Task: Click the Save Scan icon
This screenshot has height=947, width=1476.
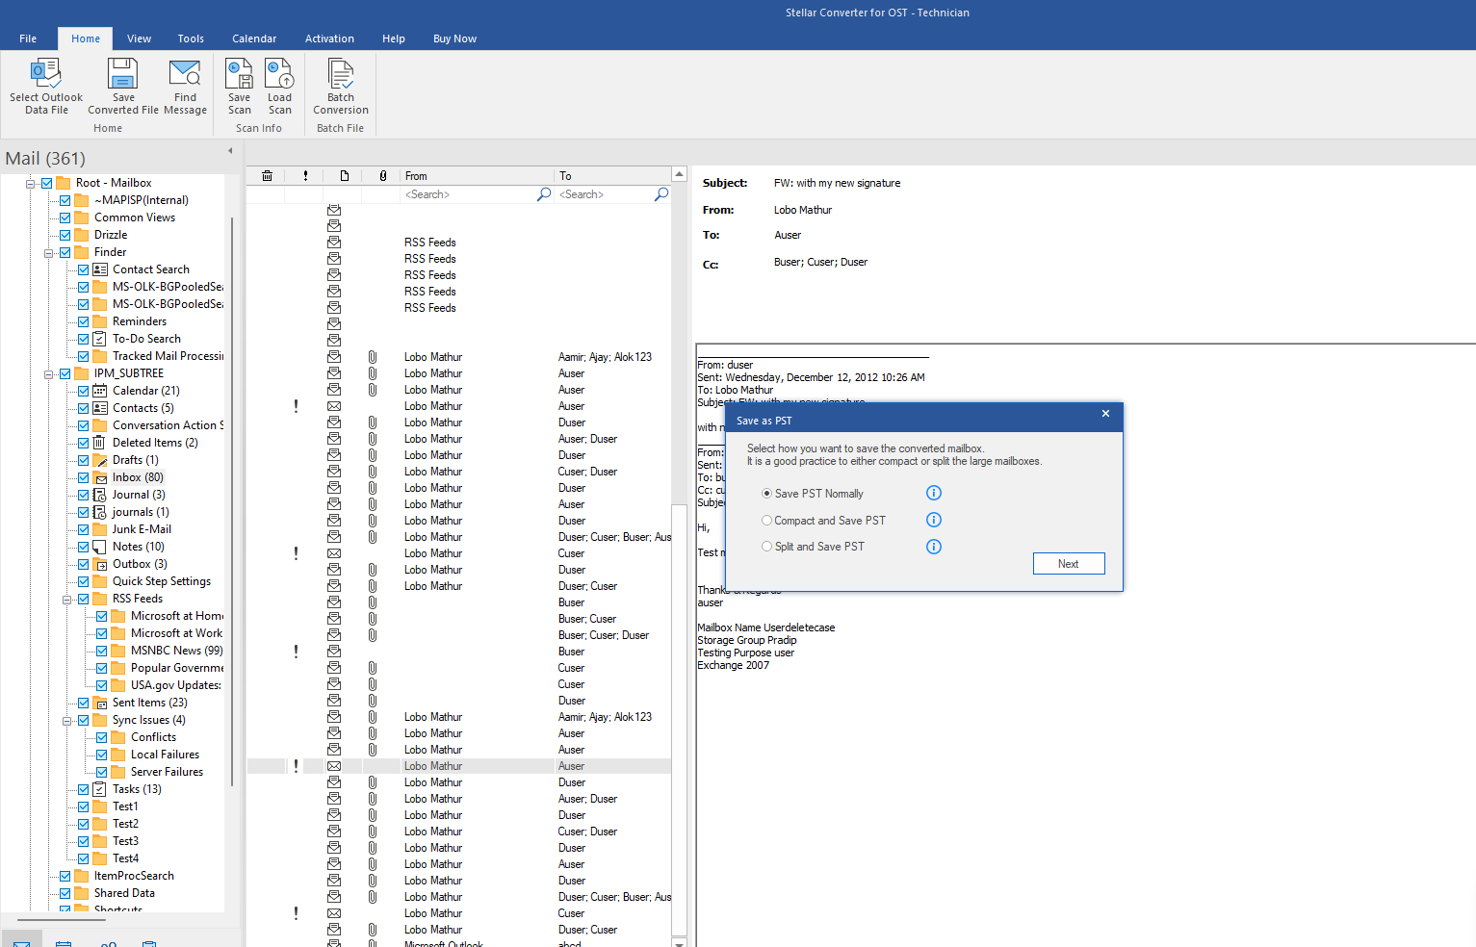Action: (x=239, y=74)
